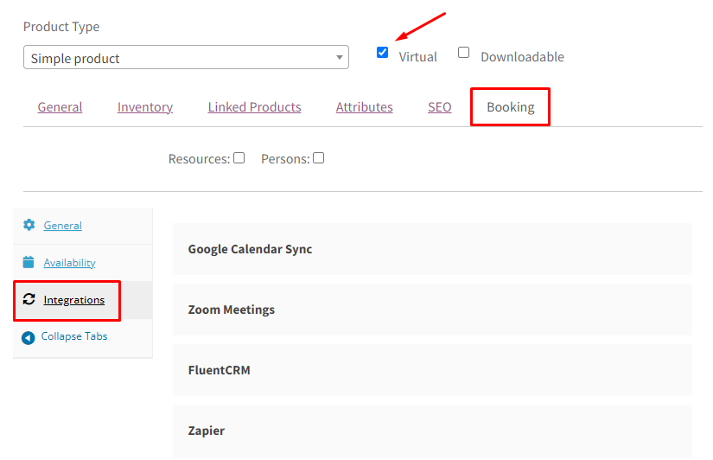Screen dimensions: 713x460
Task: Uncheck the Virtual checkbox
Action: click(x=382, y=53)
